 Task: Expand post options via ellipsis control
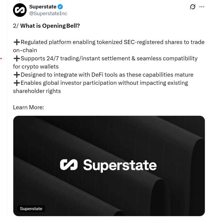tap(202, 7)
